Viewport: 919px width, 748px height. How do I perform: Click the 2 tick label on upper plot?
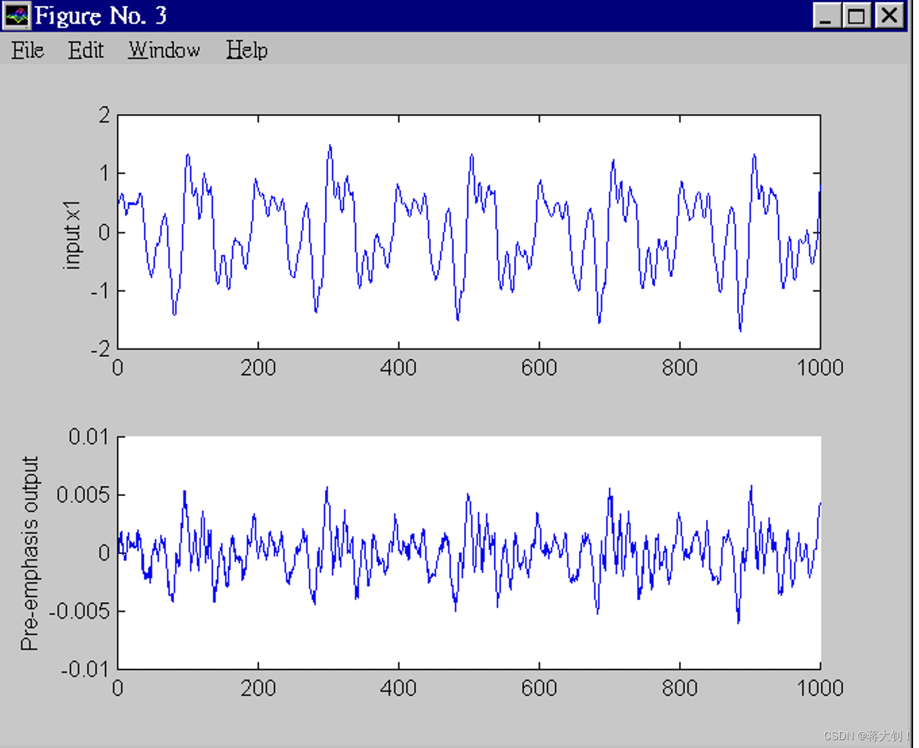click(x=104, y=115)
